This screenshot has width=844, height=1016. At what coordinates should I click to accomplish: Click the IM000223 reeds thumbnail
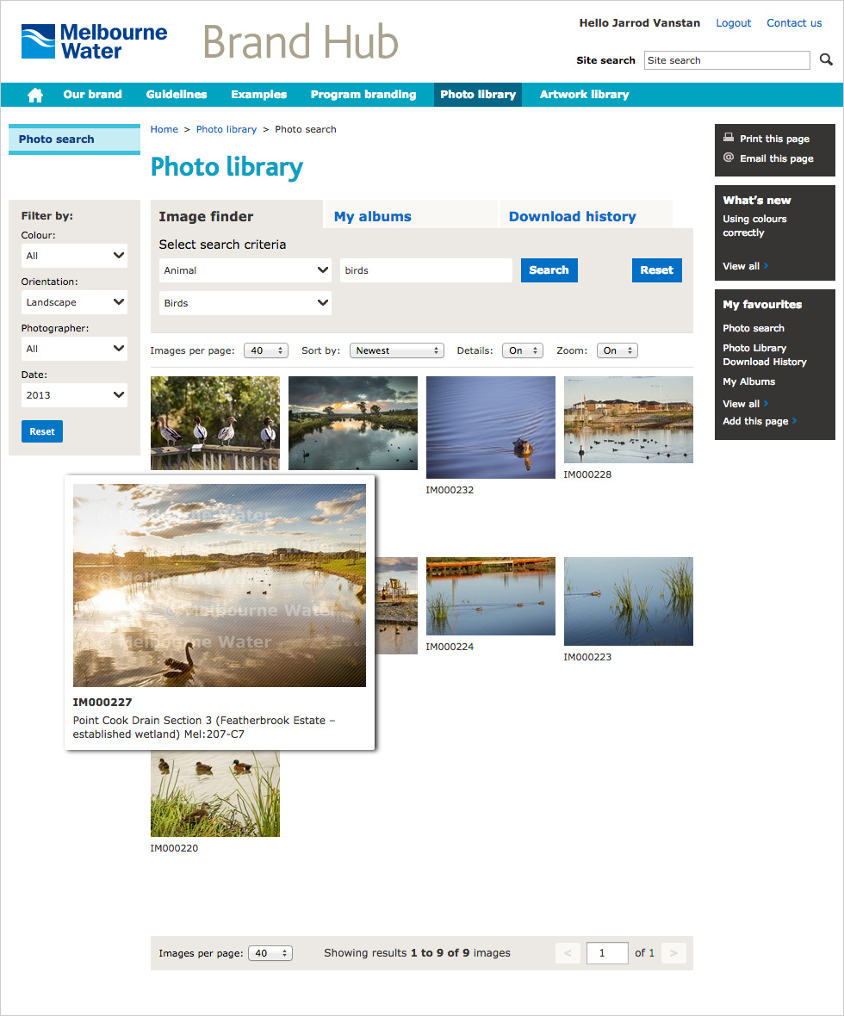[628, 601]
